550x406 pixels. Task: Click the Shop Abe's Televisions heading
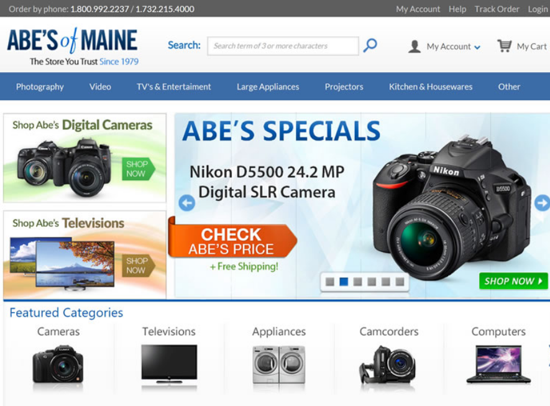pos(68,223)
